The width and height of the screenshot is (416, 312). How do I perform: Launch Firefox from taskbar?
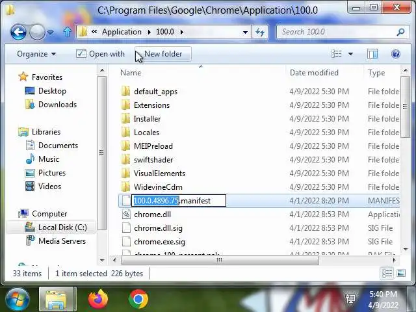click(98, 299)
